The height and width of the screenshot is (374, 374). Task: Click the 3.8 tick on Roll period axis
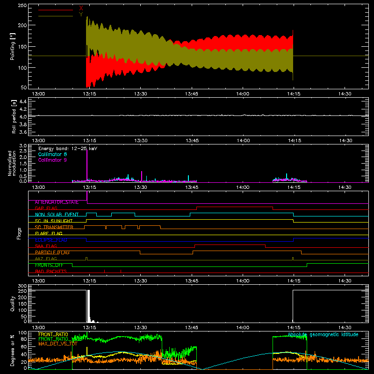click(x=22, y=124)
